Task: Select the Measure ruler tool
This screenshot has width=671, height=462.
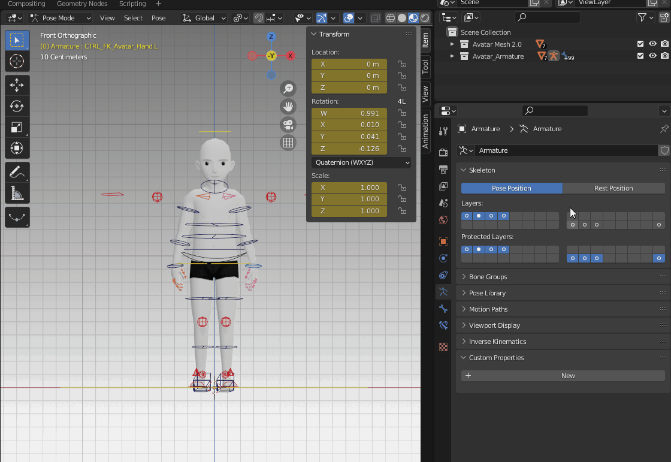Action: 17,194
